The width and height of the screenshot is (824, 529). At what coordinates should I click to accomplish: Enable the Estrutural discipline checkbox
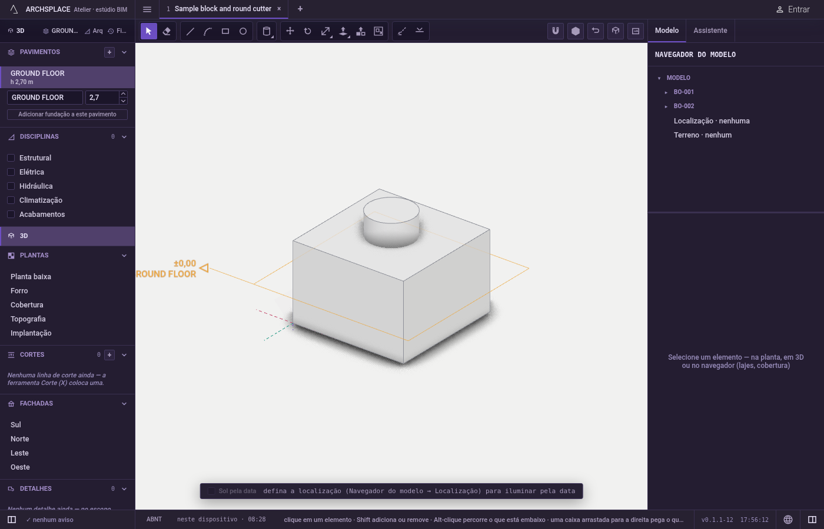pyautogui.click(x=11, y=158)
